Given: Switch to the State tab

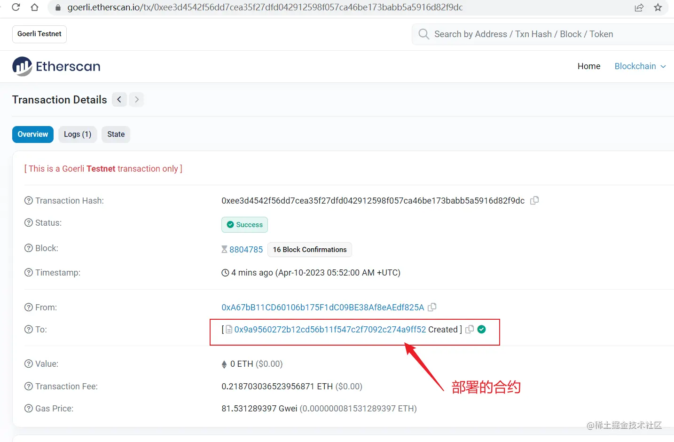Looking at the screenshot, I should (116, 134).
